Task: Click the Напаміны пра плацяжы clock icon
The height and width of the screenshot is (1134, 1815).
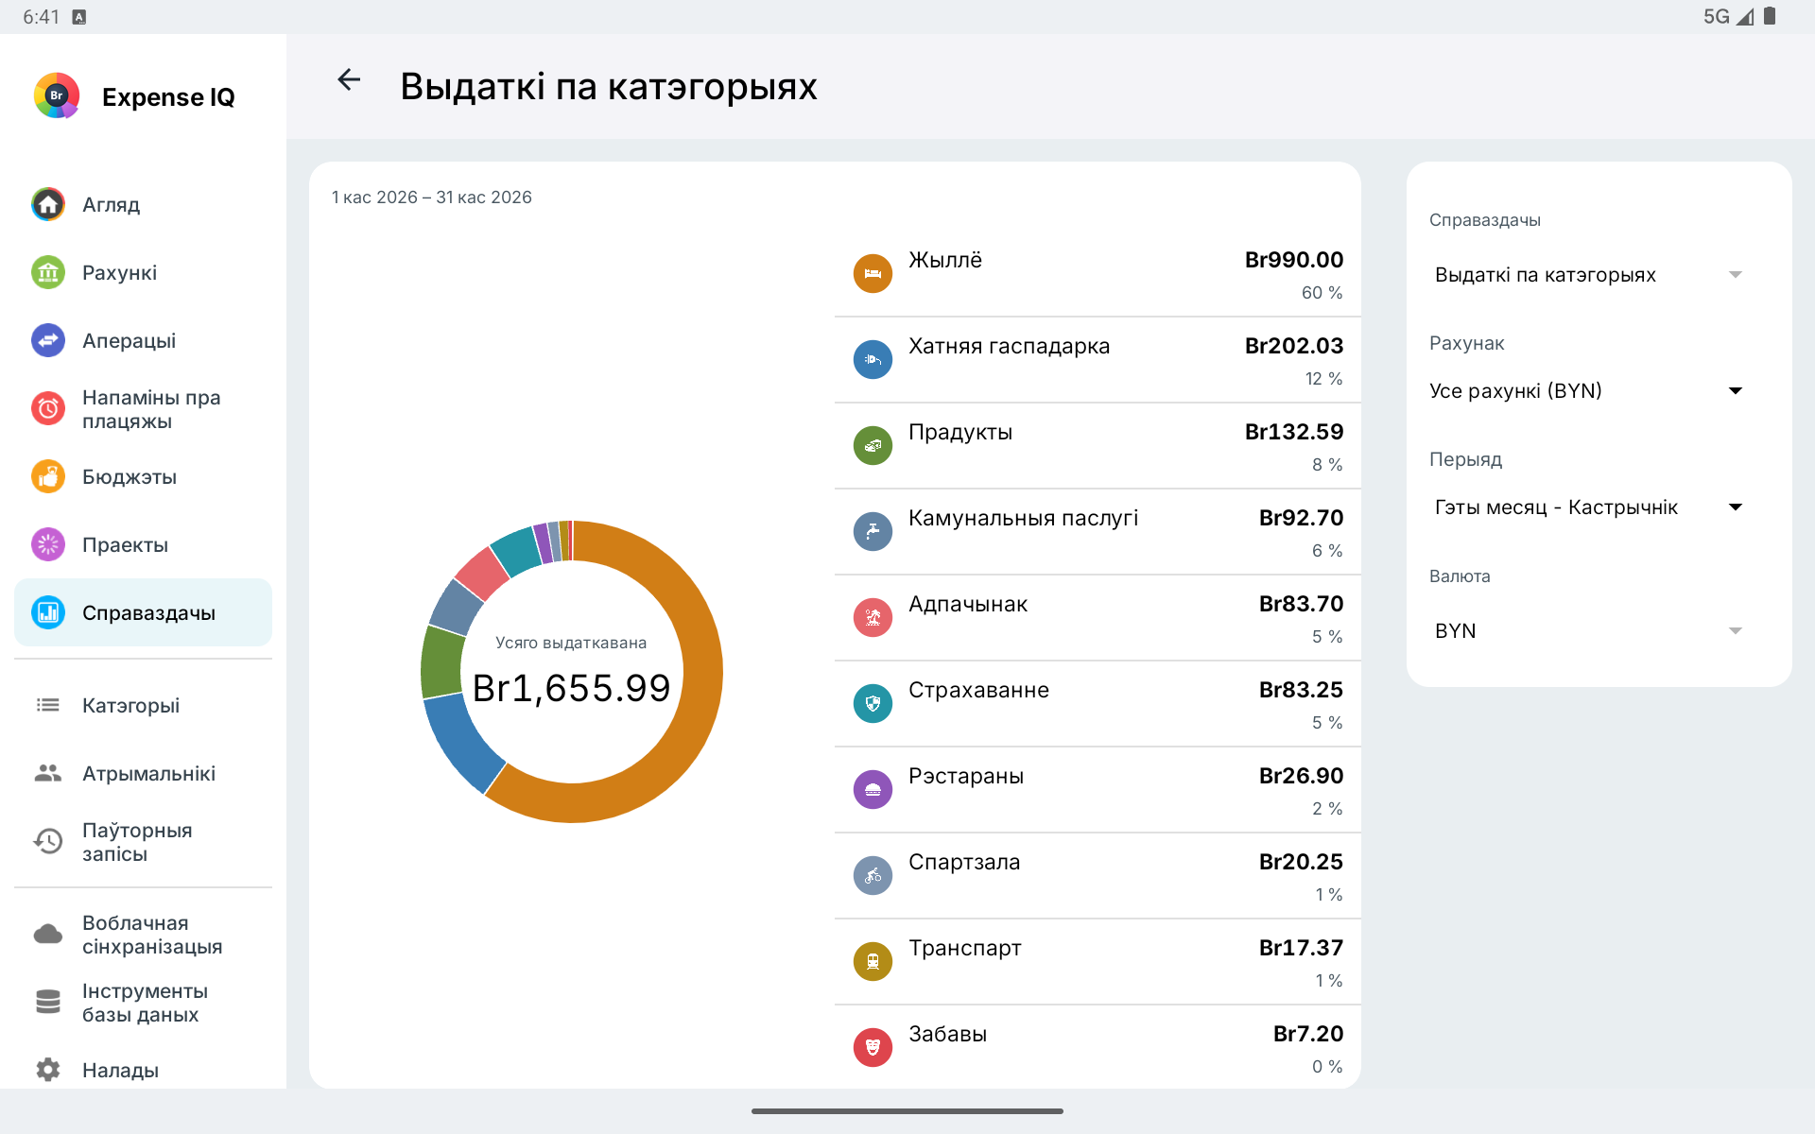Action: pyautogui.click(x=48, y=408)
